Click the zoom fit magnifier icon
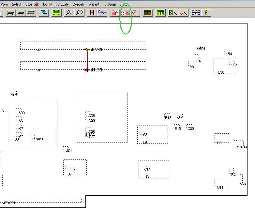Screen dimensions: 255x211 79,13
